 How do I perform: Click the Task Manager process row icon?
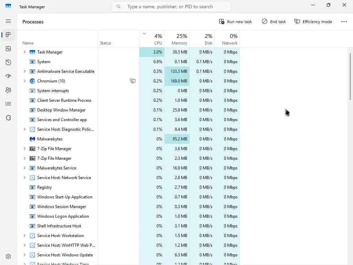32,52
